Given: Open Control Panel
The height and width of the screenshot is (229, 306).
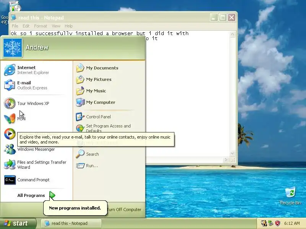Looking at the screenshot, I should (109, 117).
